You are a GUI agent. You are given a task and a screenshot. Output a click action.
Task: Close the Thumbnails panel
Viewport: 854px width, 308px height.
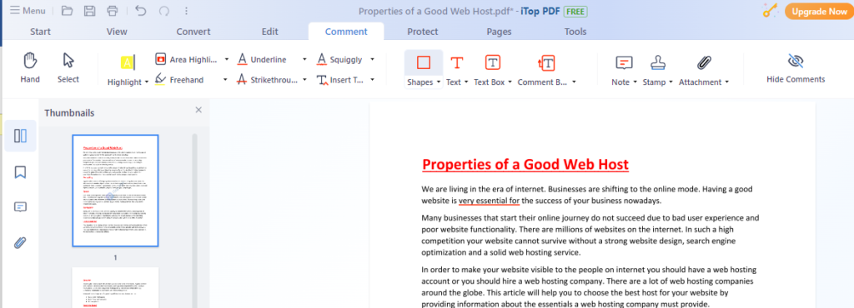[198, 110]
